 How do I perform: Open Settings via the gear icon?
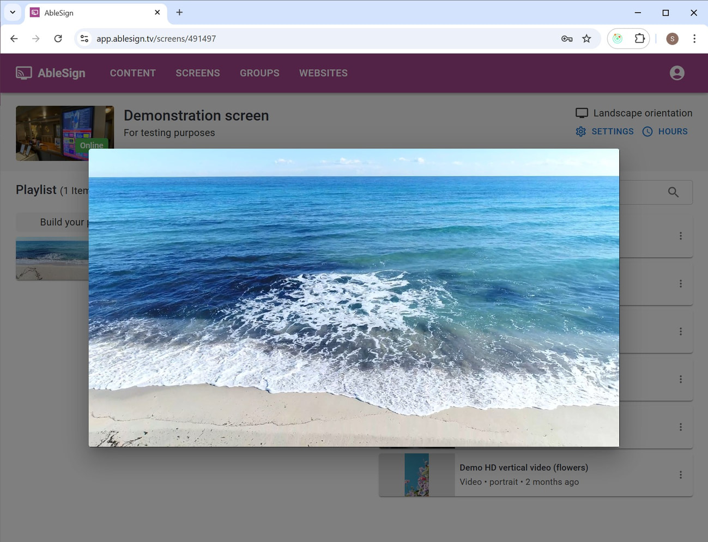(581, 132)
